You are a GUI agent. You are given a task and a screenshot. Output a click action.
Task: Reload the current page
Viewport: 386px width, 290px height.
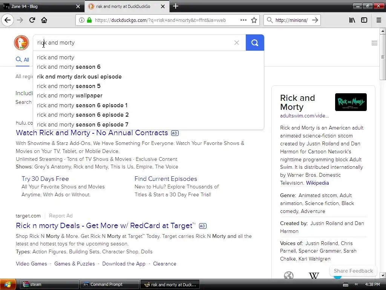[x=32, y=20]
